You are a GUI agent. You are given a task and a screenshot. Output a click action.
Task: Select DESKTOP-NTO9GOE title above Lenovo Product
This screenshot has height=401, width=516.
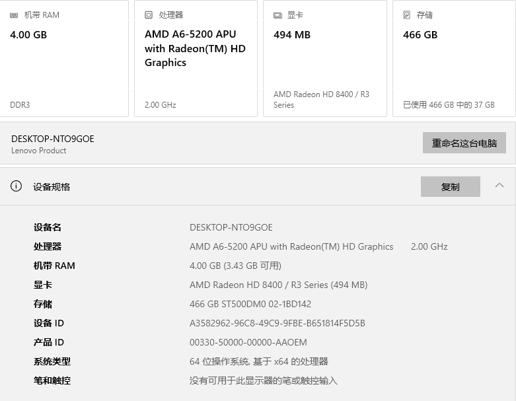click(53, 139)
